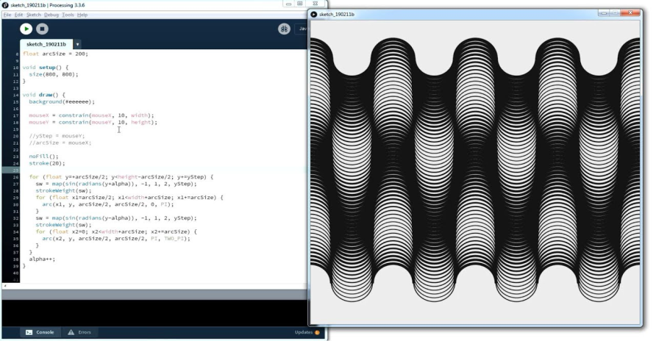Click the Run sketch play button
Viewport: 656px width, 341px height.
point(26,29)
